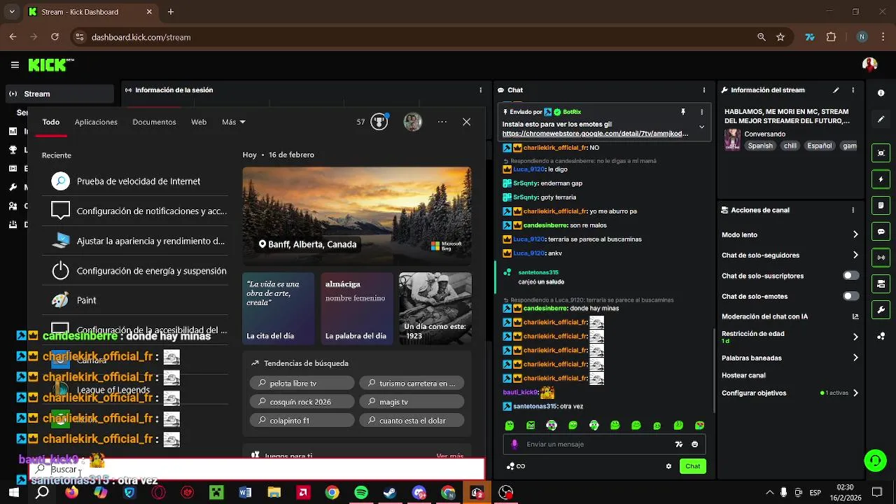The image size is (896, 504).
Task: Click the green headset support button
Action: pyautogui.click(x=875, y=460)
